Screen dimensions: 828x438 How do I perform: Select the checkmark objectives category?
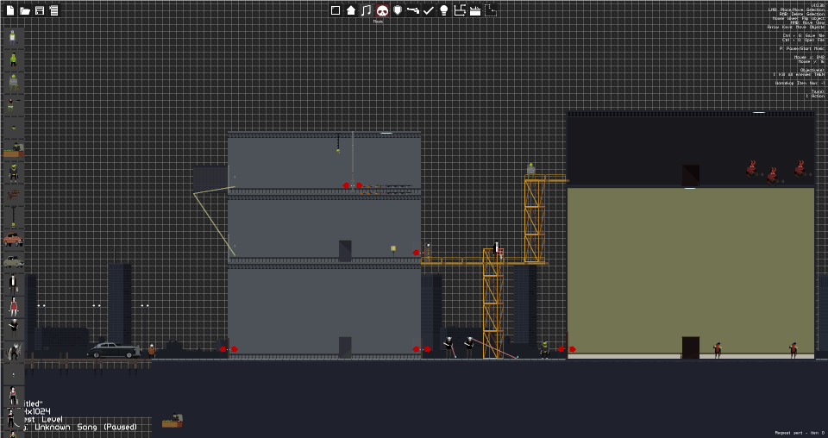429,10
